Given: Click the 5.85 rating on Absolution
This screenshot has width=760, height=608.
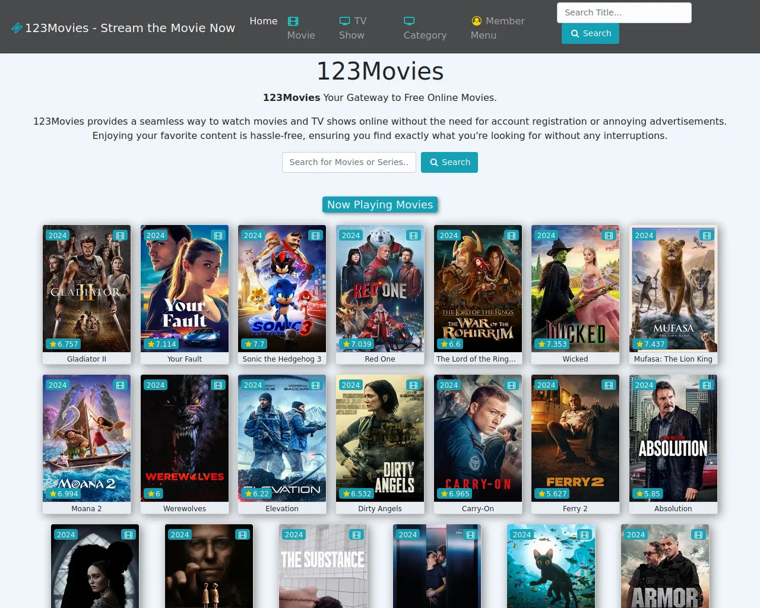Looking at the screenshot, I should 648,494.
